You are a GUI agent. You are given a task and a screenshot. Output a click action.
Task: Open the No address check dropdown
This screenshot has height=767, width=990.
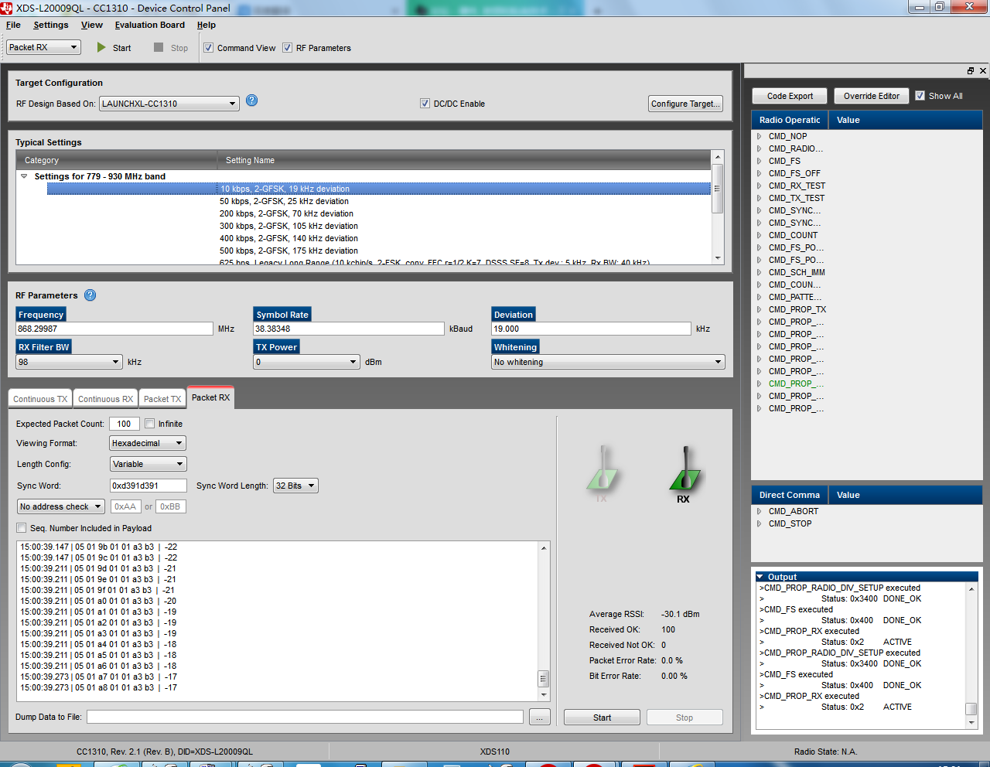[61, 506]
